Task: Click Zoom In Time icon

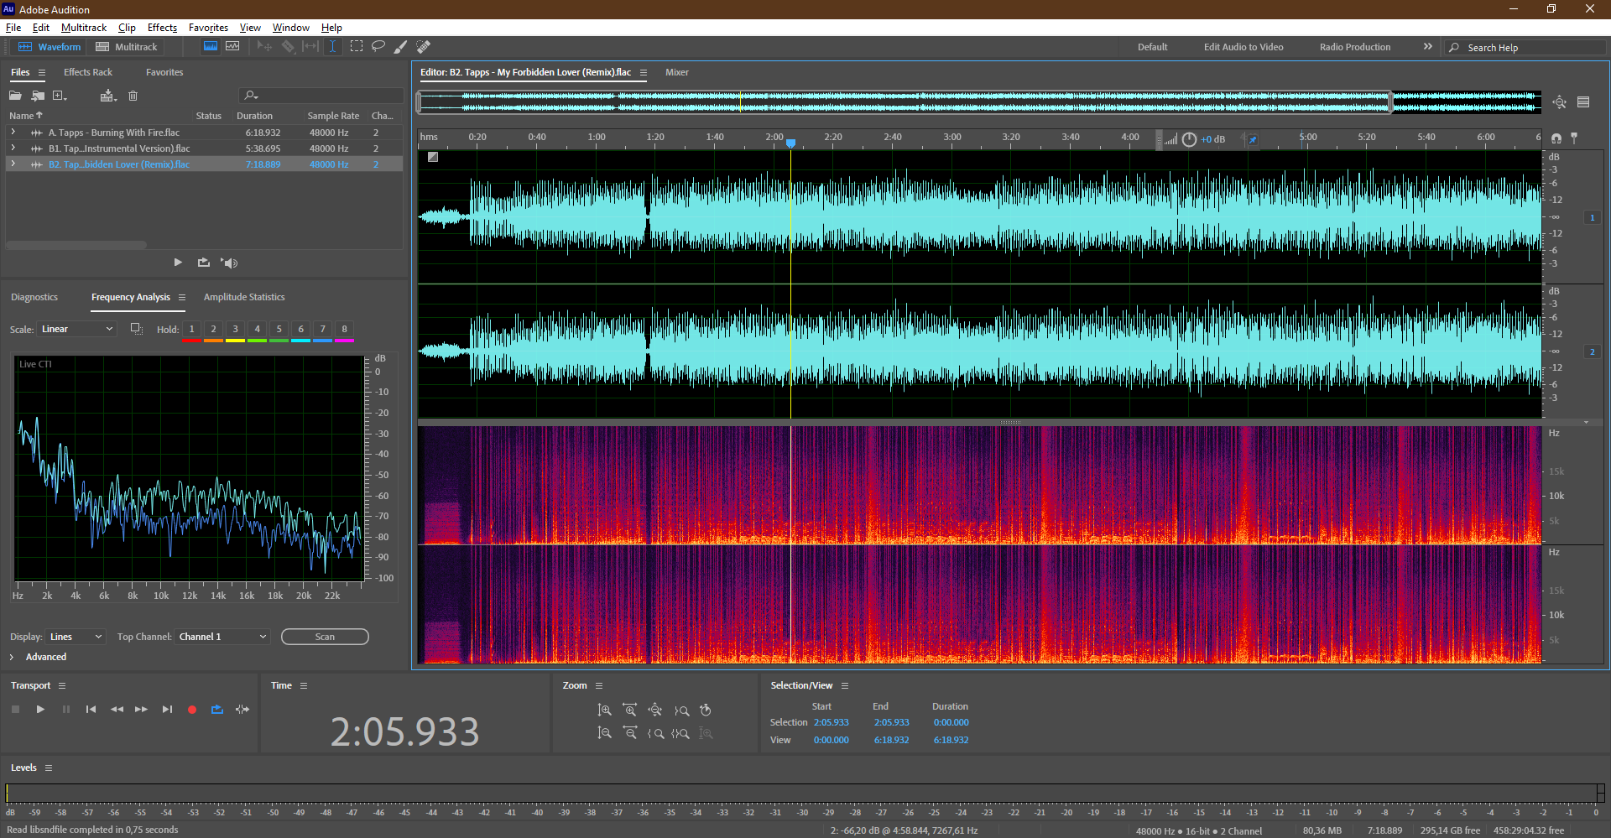Action: 630,710
